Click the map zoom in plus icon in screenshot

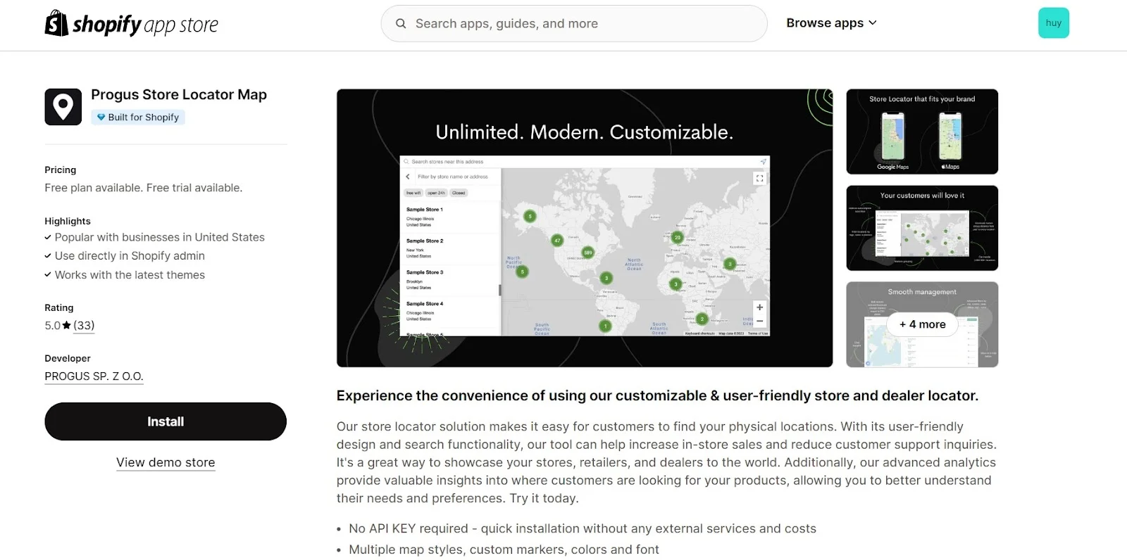tap(760, 307)
